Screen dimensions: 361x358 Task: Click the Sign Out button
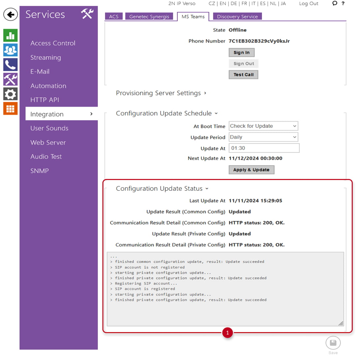click(244, 64)
